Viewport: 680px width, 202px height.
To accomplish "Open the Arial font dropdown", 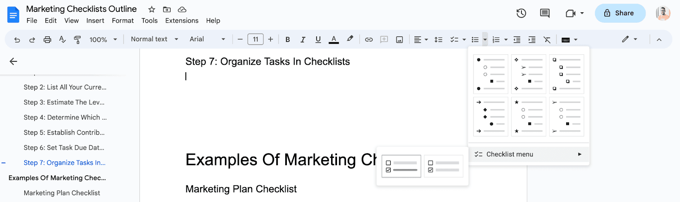I will (207, 39).
